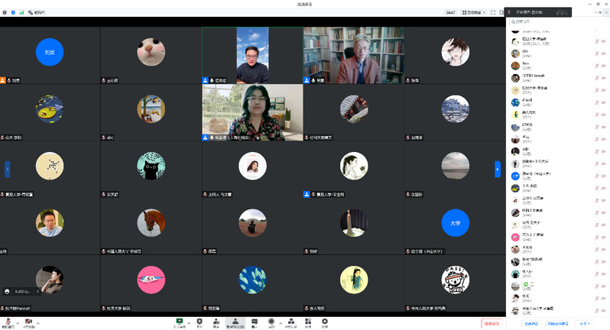Click the invite icon in bottom toolbar

click(x=216, y=322)
